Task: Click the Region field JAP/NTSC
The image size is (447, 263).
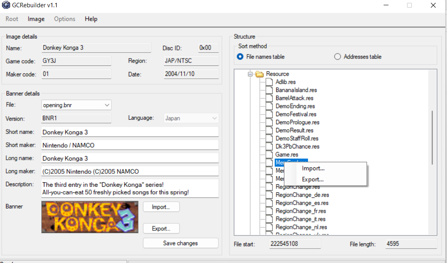Action: (191, 61)
